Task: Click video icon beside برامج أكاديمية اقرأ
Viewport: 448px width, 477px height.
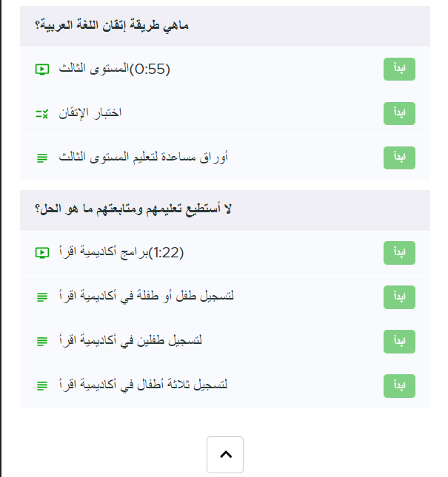Action: 42,253
